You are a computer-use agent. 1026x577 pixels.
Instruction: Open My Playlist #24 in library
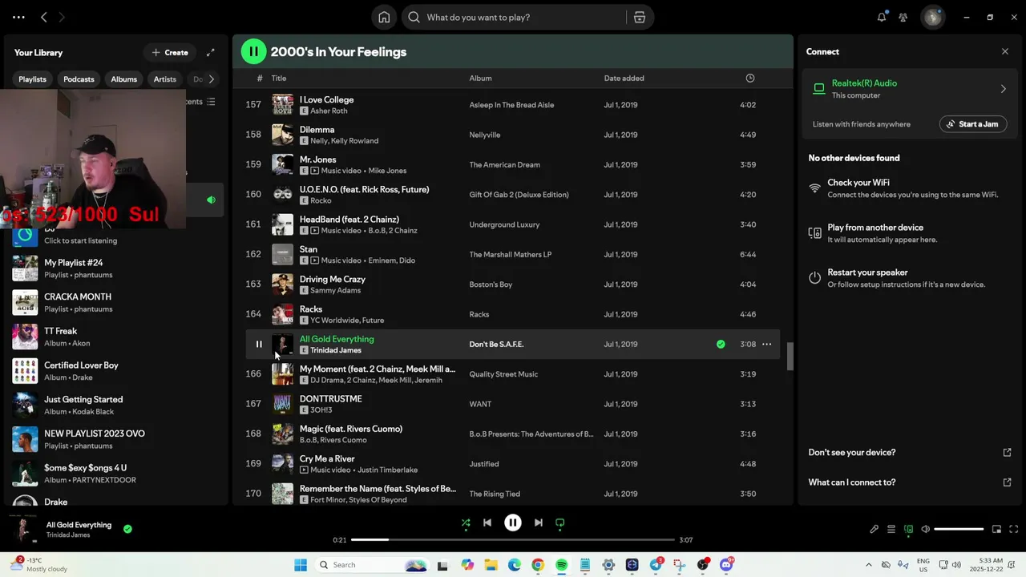[x=112, y=268]
